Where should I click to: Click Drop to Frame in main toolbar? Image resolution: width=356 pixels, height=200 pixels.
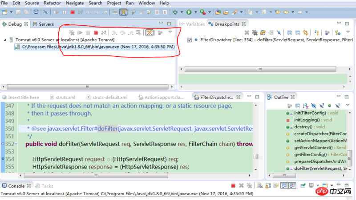pyautogui.click(x=115, y=12)
